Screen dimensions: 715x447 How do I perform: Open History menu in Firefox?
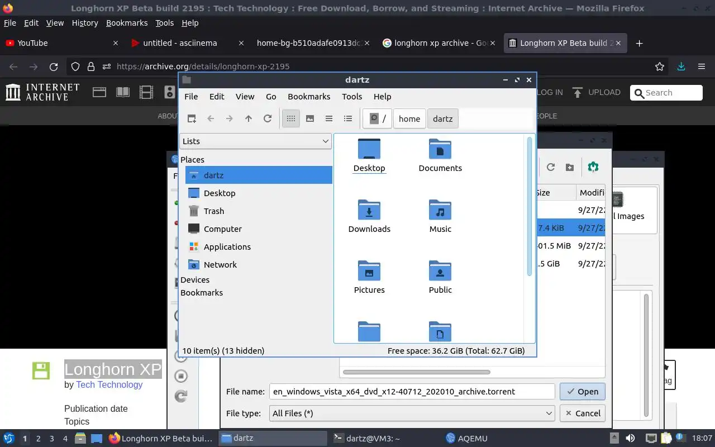(85, 23)
